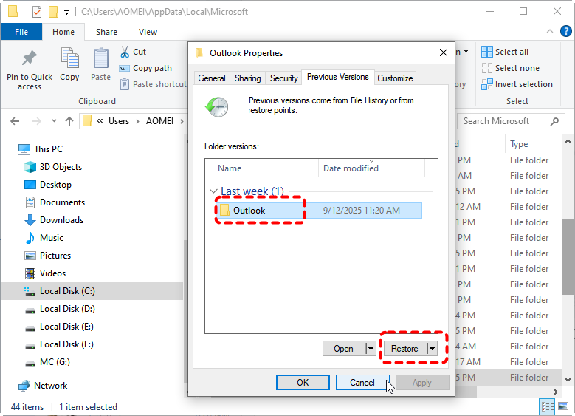
Task: Open Downloads in navigation pane
Action: pos(54,220)
